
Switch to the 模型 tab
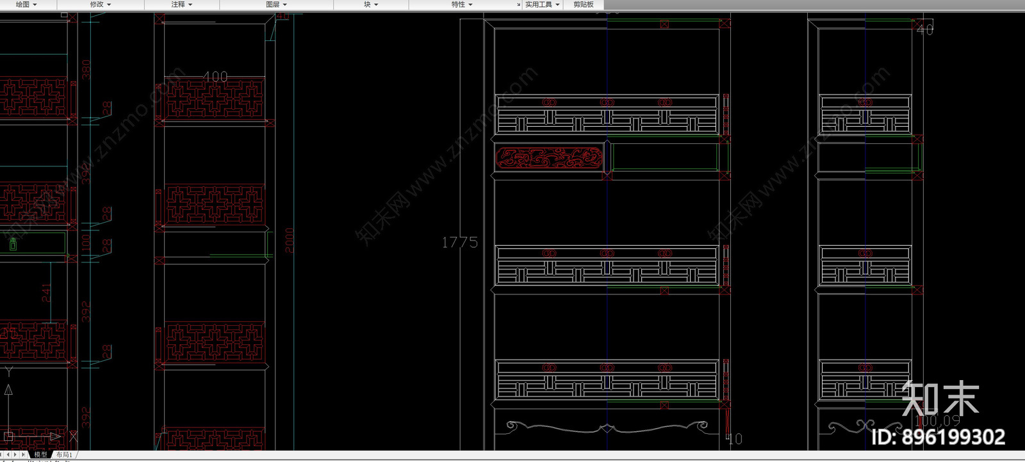[x=40, y=454]
